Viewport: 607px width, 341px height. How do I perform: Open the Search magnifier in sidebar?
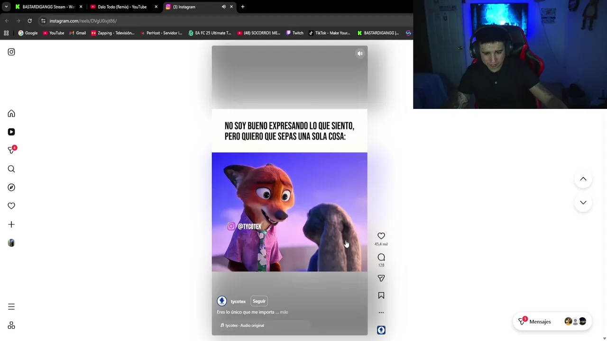(x=11, y=169)
